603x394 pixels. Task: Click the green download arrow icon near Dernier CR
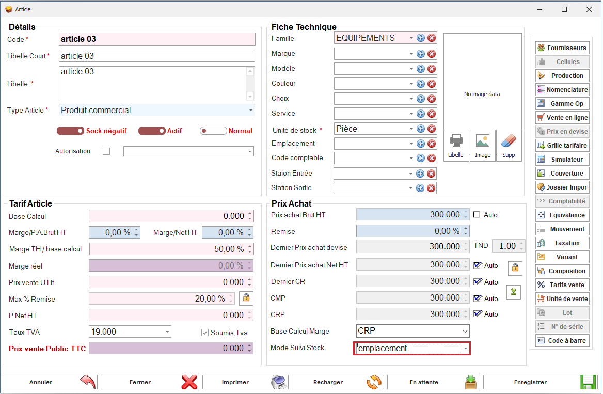[514, 292]
